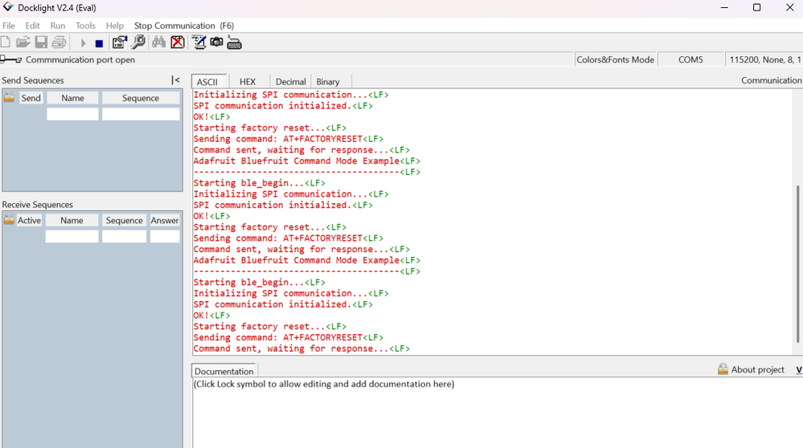
Task: Click the lock icon in Receive Sequences table
Action: tap(9, 219)
